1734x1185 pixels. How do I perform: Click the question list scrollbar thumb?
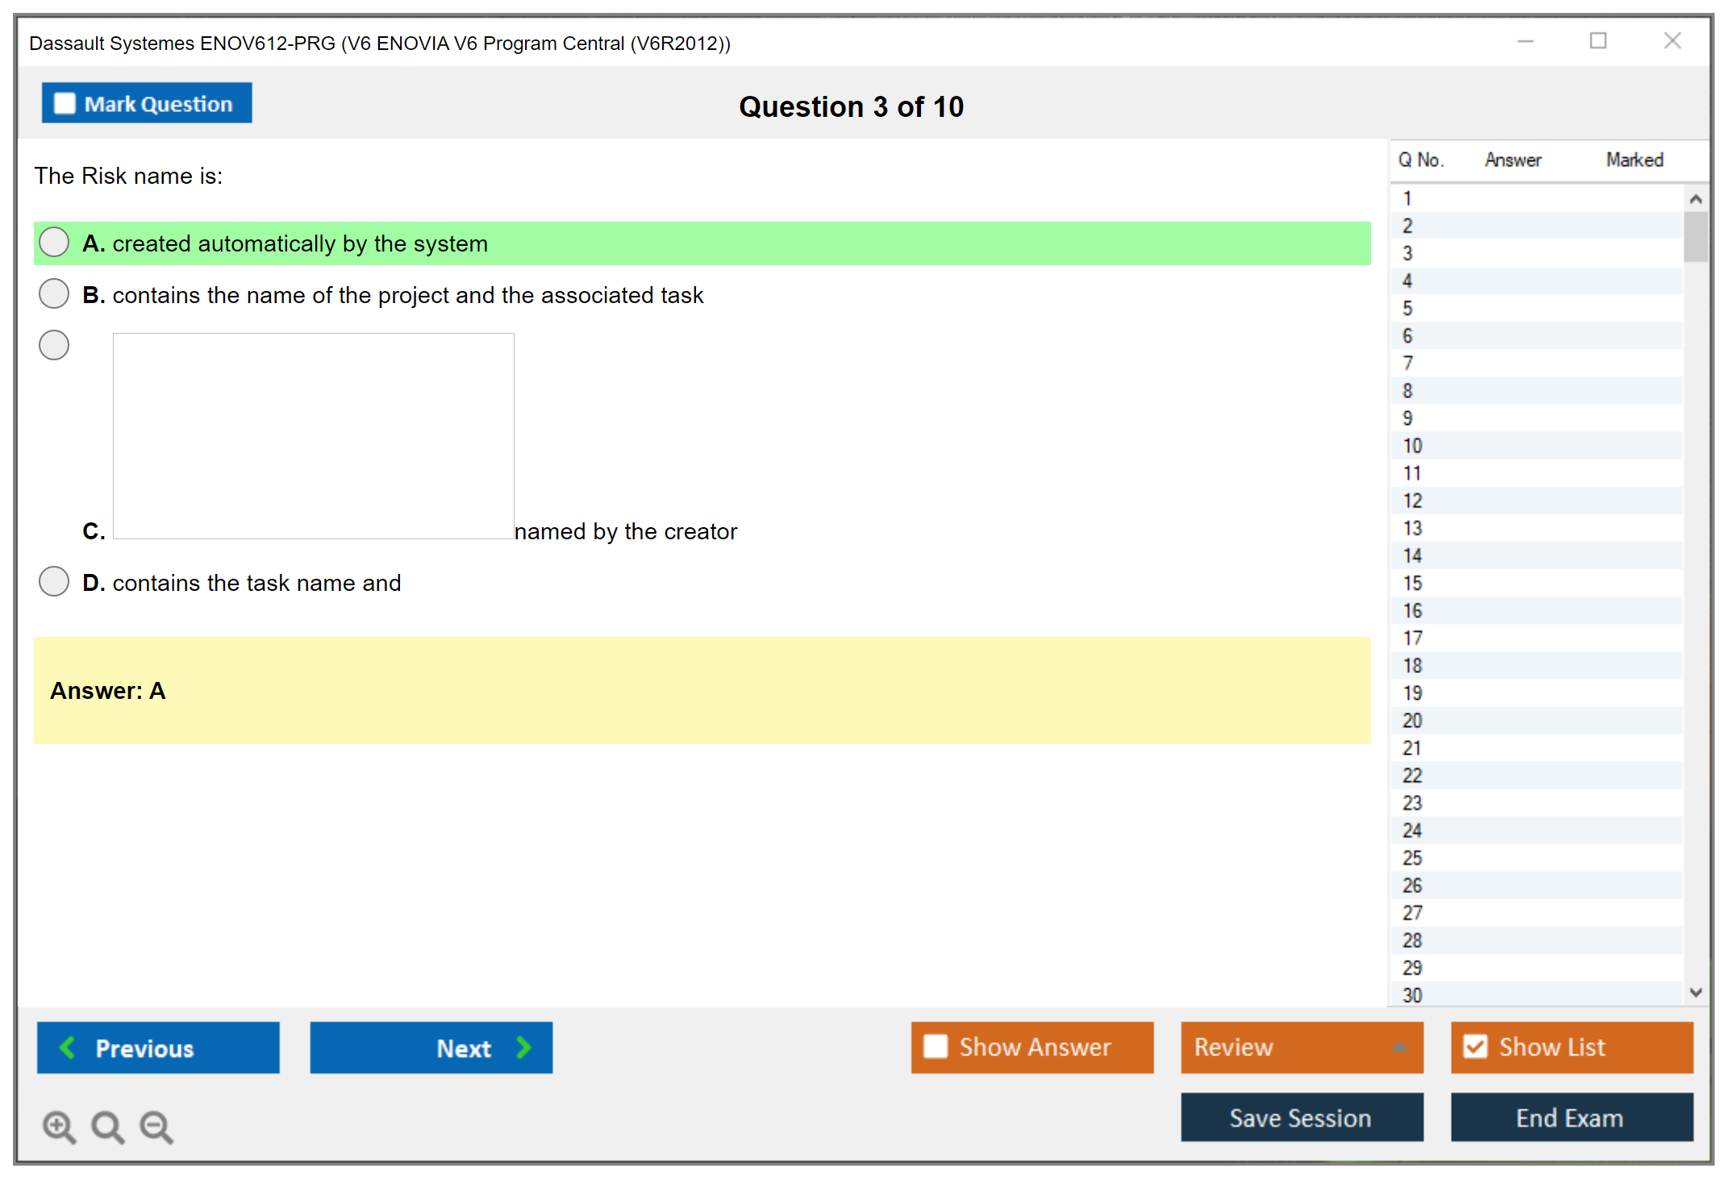tap(1695, 236)
